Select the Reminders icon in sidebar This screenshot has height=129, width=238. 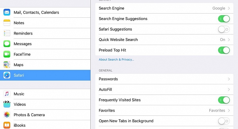pyautogui.click(x=7, y=33)
